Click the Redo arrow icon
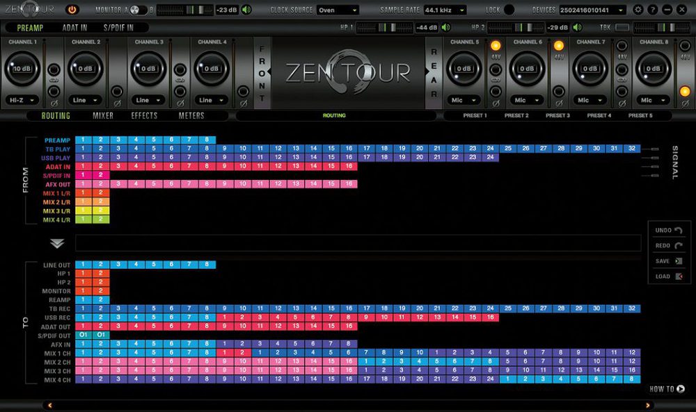The height and width of the screenshot is (412, 696). click(x=678, y=246)
